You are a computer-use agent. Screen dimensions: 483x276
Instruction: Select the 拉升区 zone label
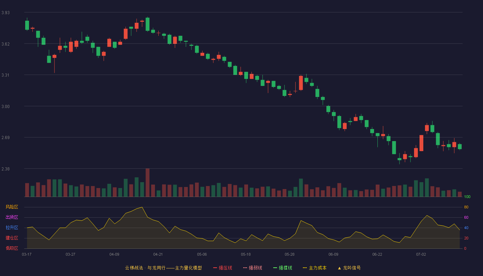pyautogui.click(x=12, y=228)
